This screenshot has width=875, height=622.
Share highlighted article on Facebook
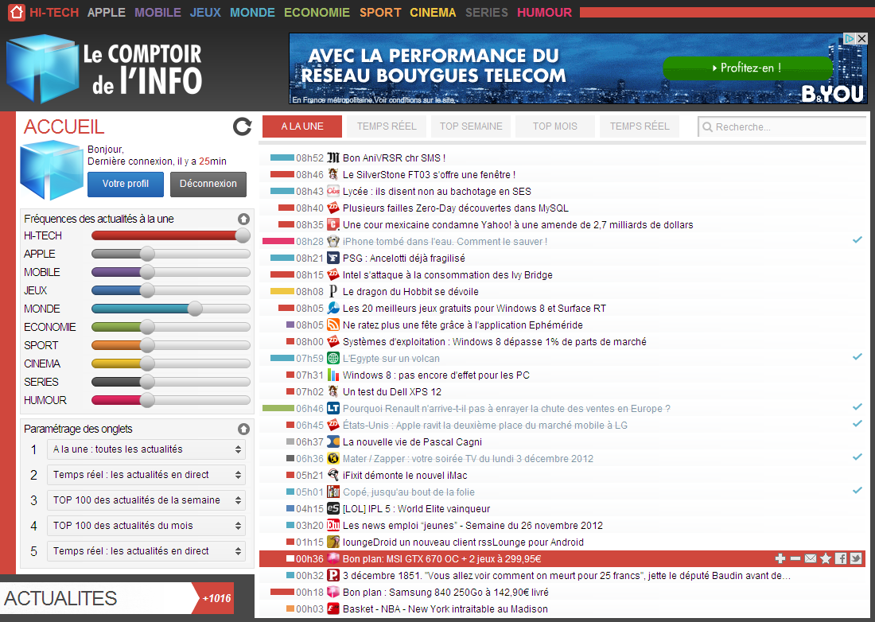[842, 558]
